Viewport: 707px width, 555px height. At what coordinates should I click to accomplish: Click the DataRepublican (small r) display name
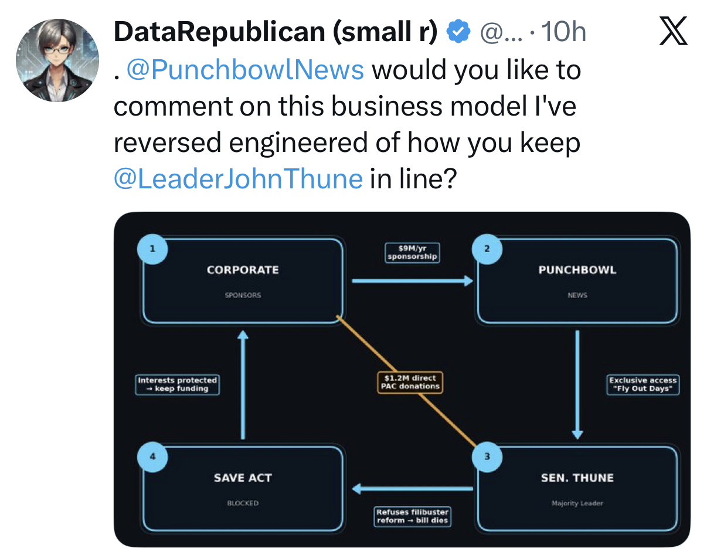pyautogui.click(x=276, y=32)
